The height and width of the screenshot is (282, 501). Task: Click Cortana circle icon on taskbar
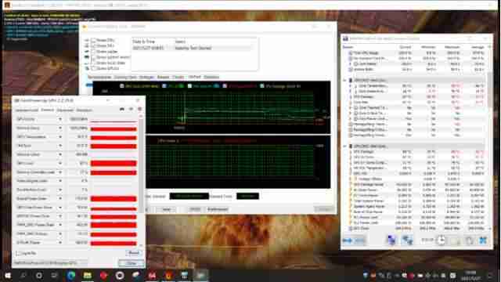tap(39, 275)
